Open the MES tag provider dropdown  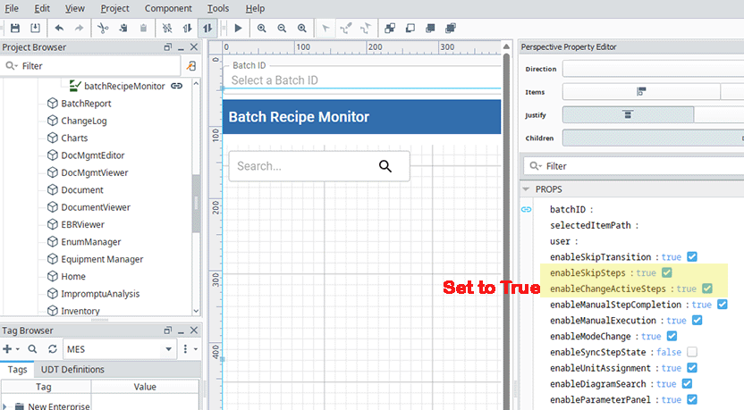click(169, 349)
